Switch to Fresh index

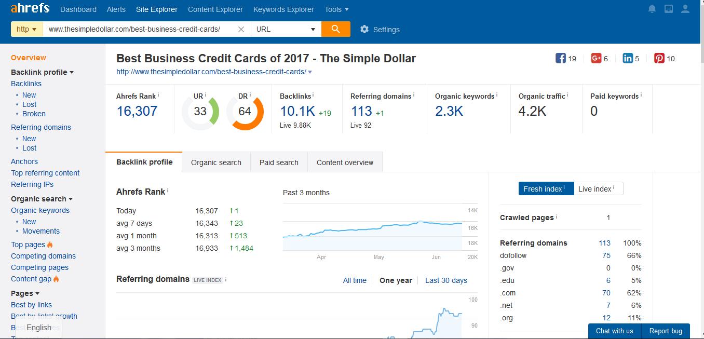coord(546,189)
